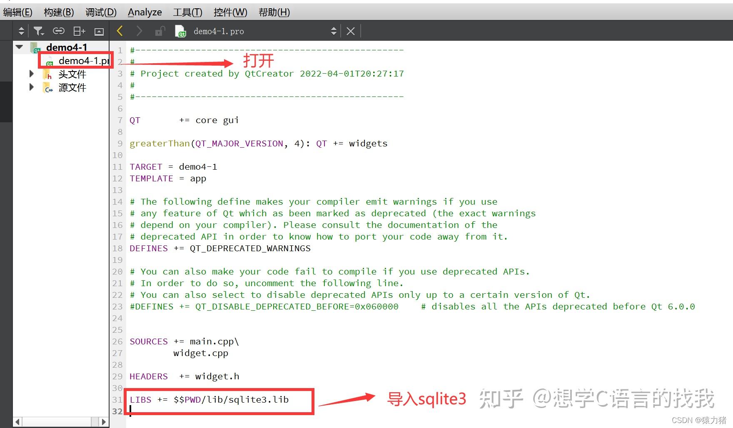Open the 构建(B) menu

pos(59,12)
